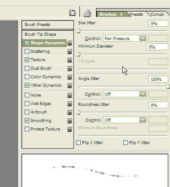
Task: Click the Protect Texture option label
Action: (45, 129)
